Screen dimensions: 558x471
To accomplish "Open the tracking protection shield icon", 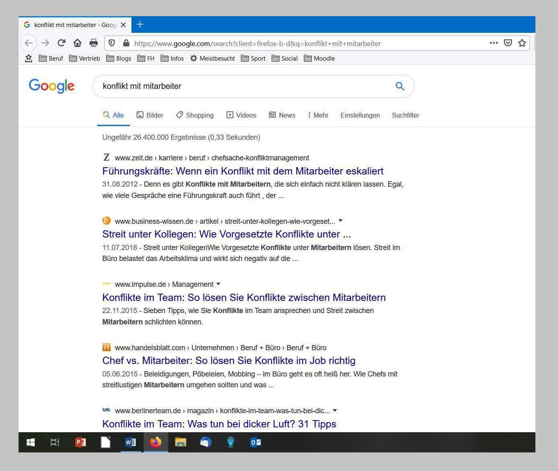I will tap(112, 43).
